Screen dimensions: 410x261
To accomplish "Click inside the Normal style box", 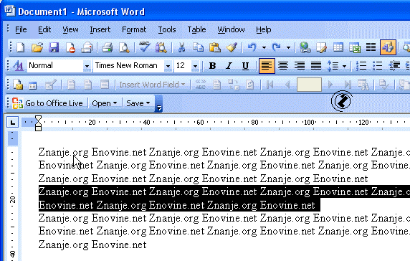I will point(55,66).
